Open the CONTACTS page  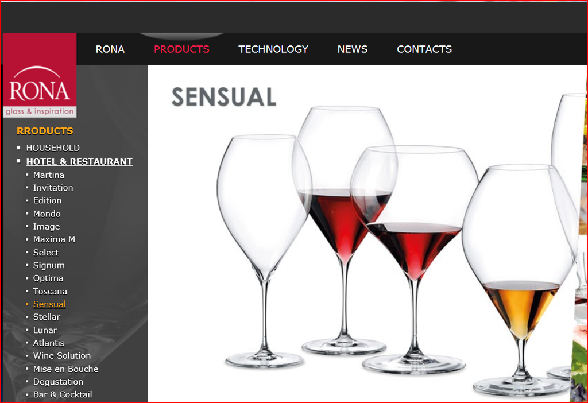click(x=424, y=49)
